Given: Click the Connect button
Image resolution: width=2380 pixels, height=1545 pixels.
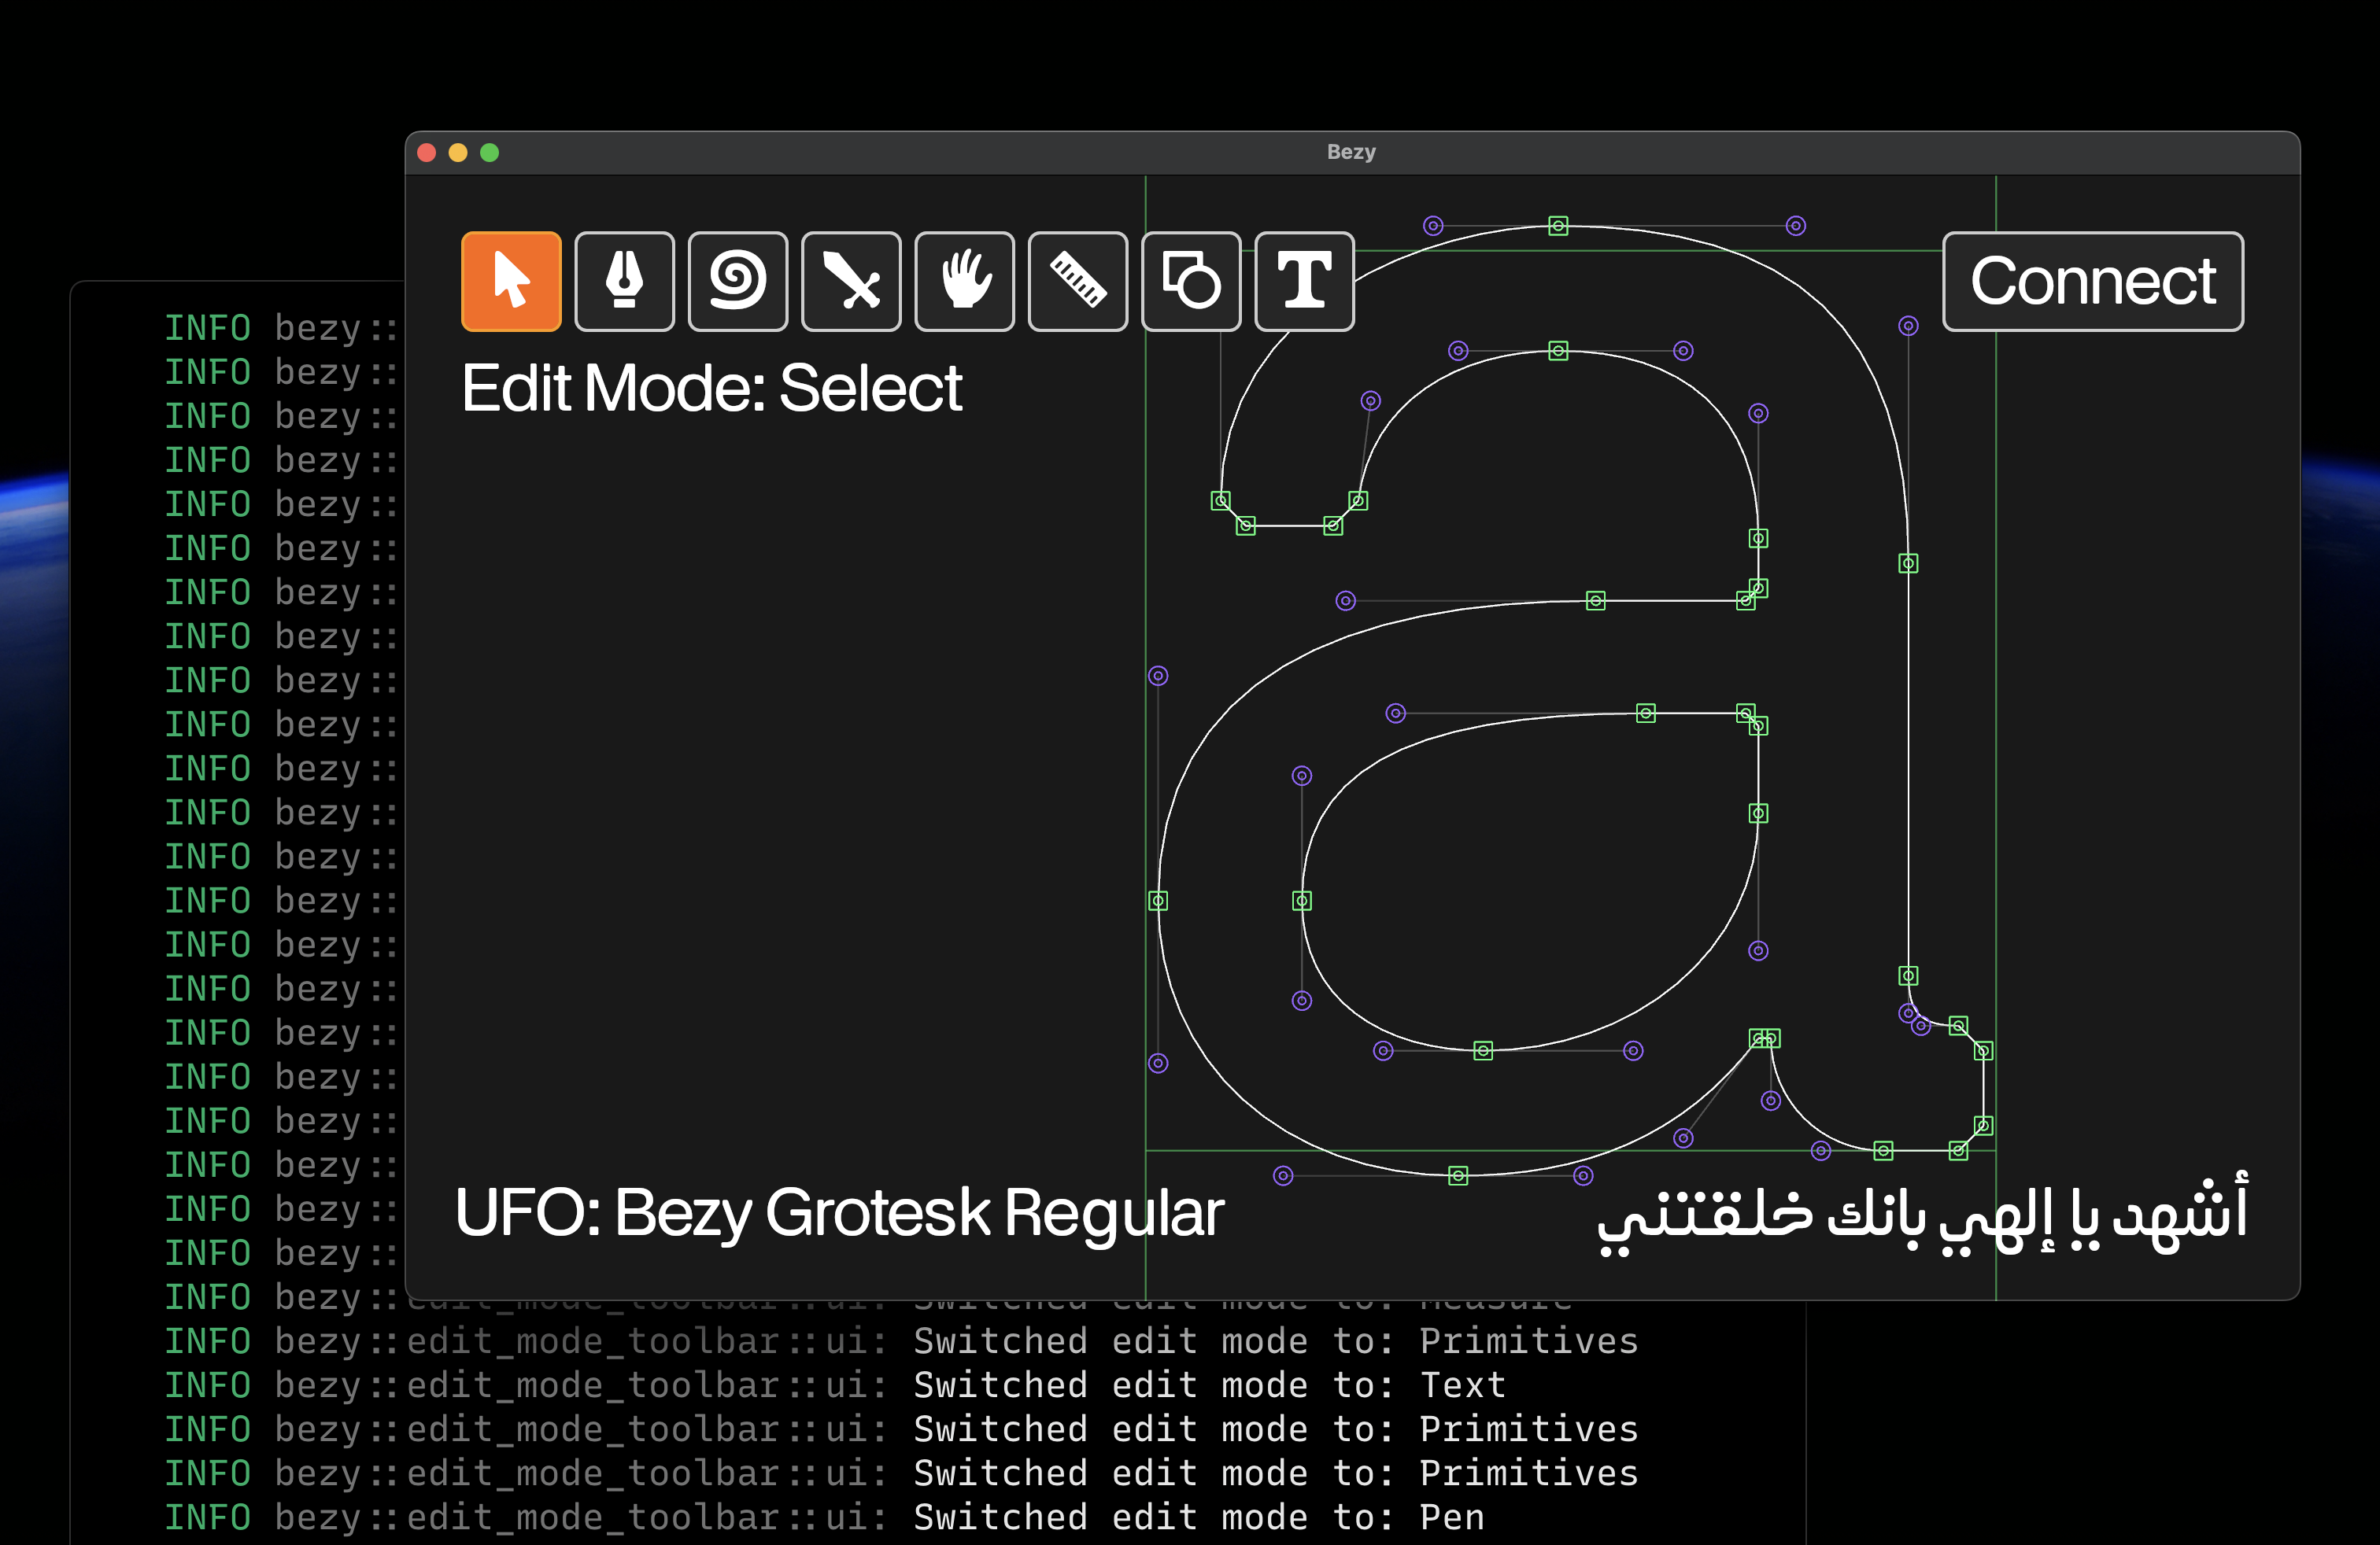Looking at the screenshot, I should click(2093, 281).
